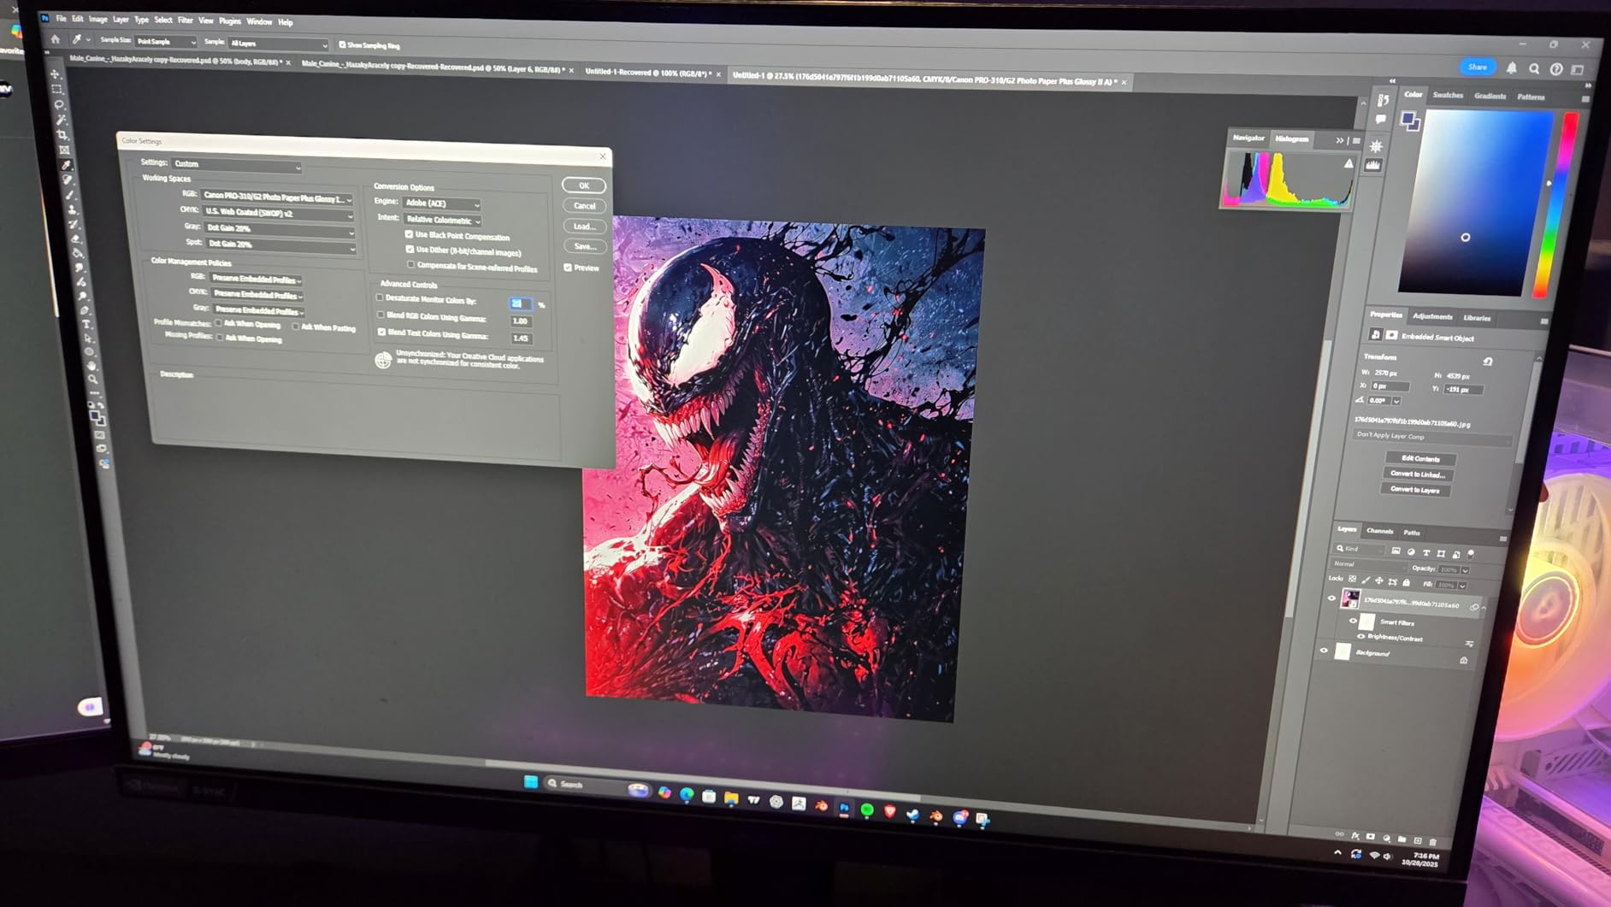Open the Settings dropdown in Color Settings
1611x907 pixels.
[238, 164]
